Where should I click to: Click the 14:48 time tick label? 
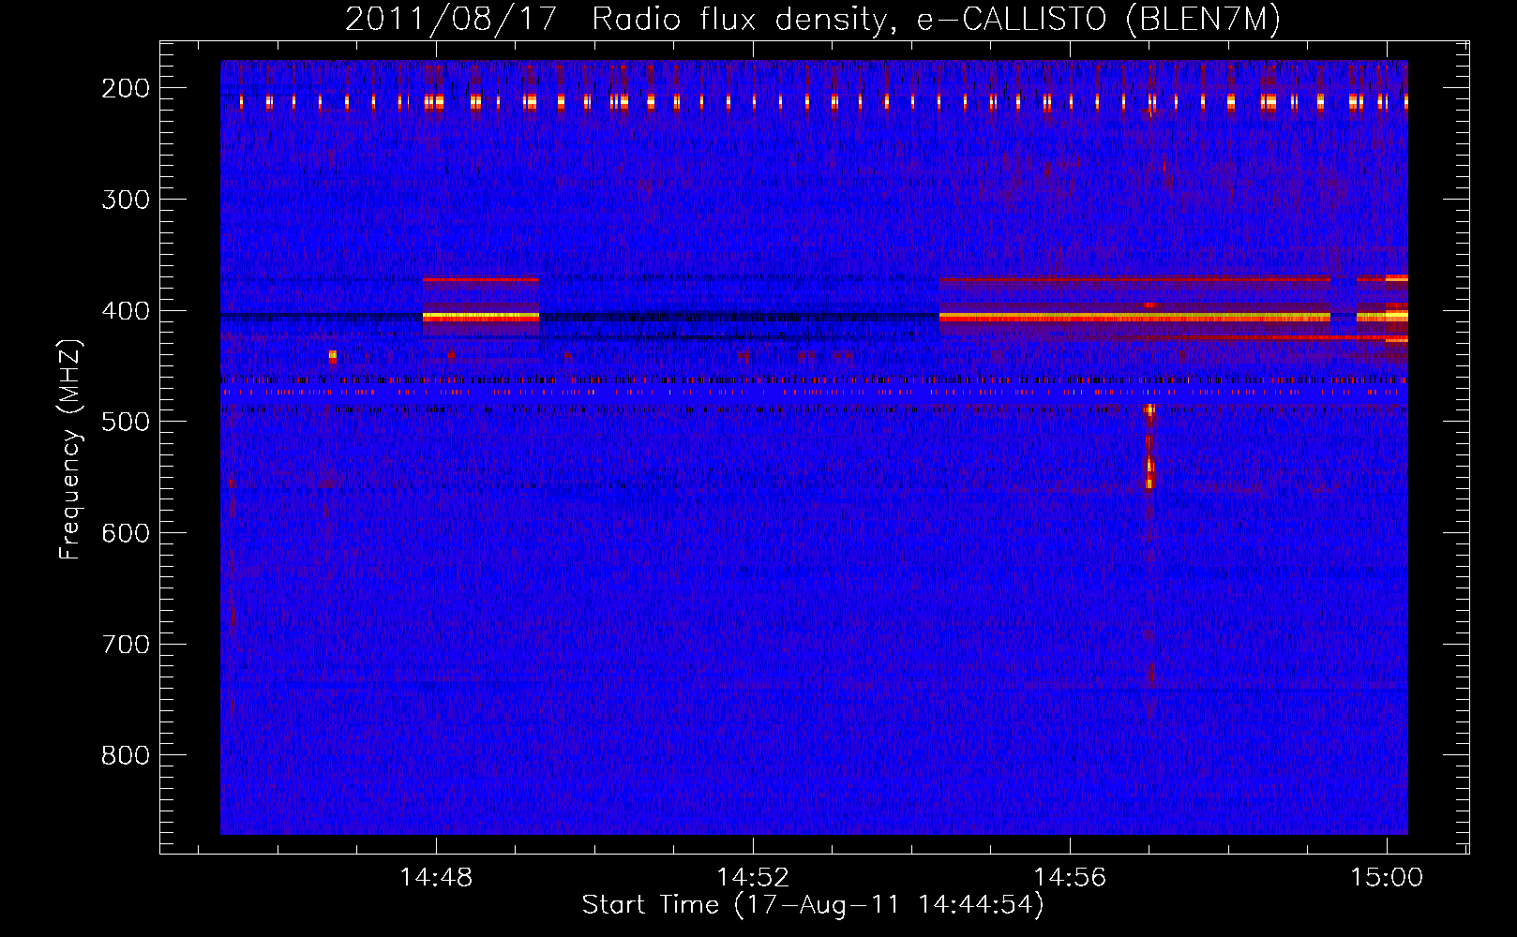436,878
